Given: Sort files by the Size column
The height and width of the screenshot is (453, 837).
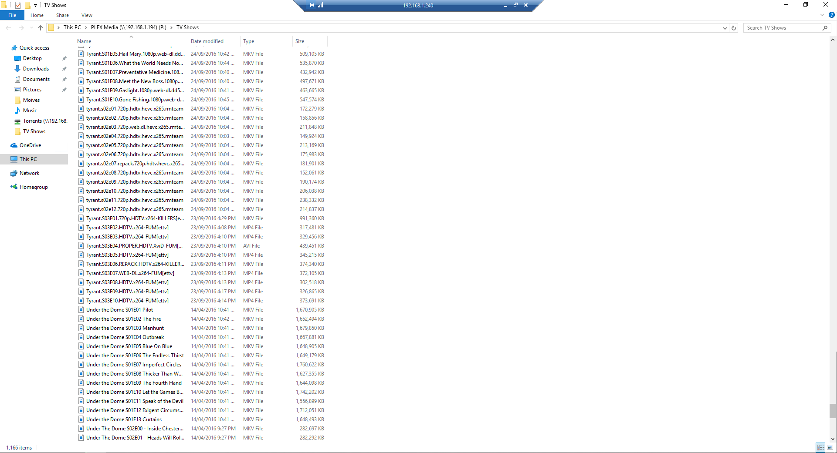Looking at the screenshot, I should point(310,41).
